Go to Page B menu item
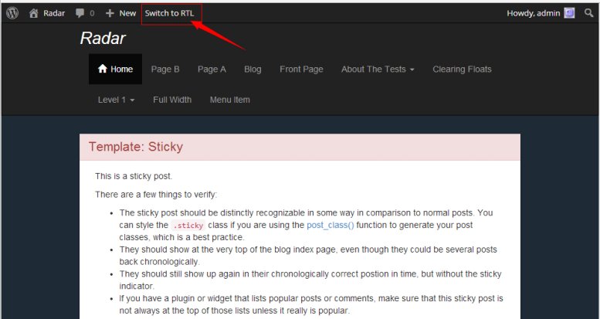 pos(165,70)
